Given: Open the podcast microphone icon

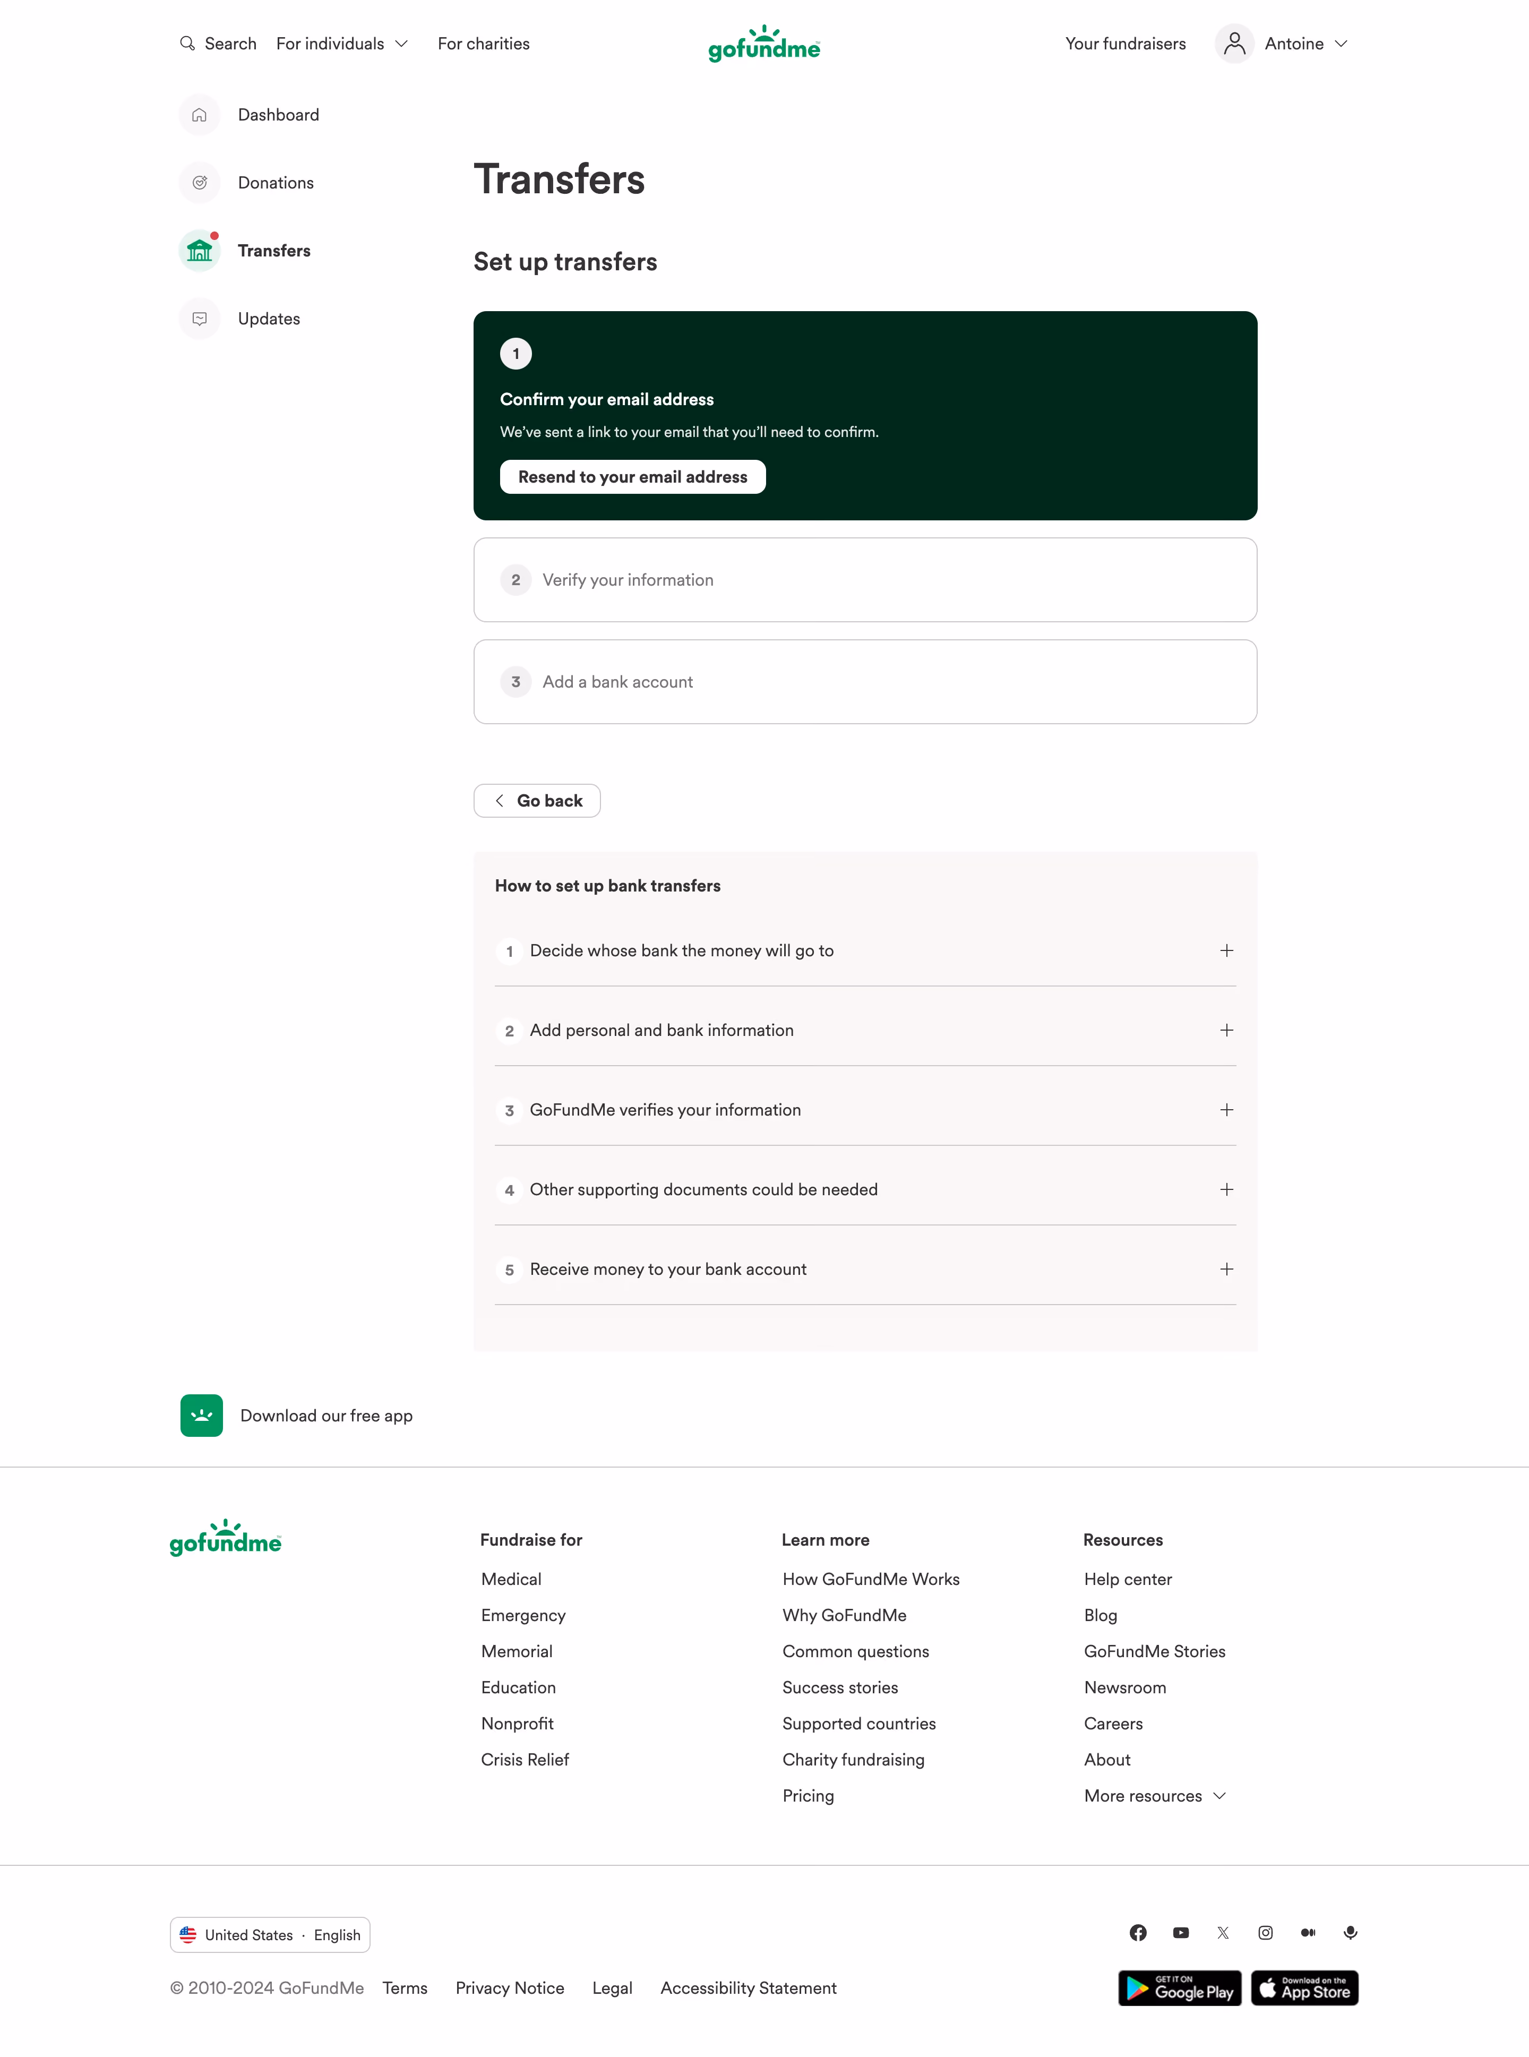Looking at the screenshot, I should pos(1351,1932).
